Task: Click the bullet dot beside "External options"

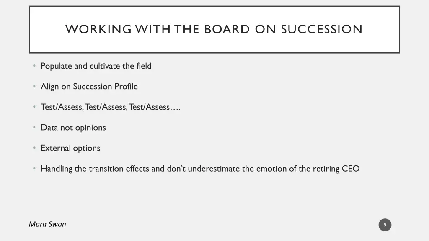Action: 34,148
